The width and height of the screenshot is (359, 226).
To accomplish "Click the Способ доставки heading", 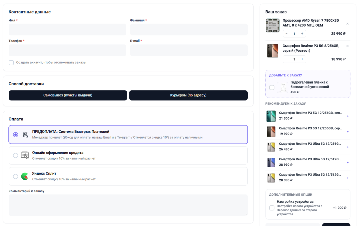I will click(26, 84).
